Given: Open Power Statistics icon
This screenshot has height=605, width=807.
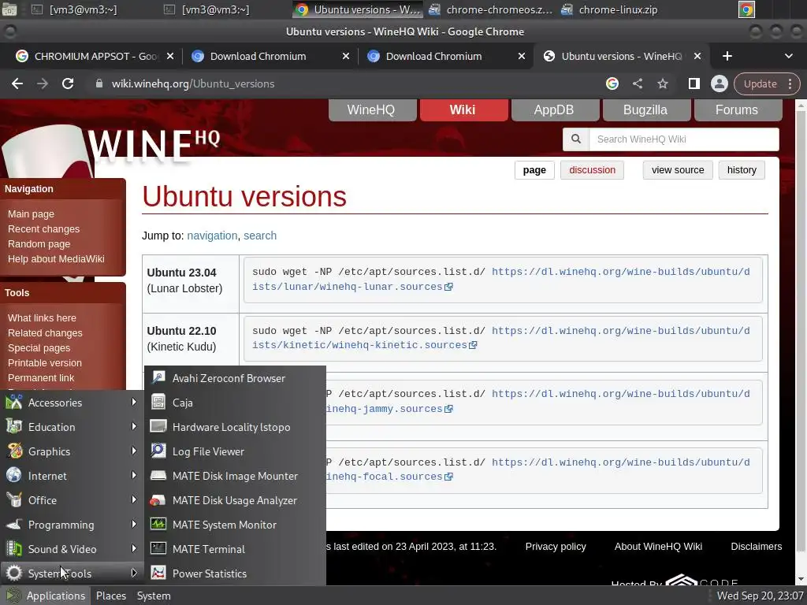Looking at the screenshot, I should pos(158,573).
